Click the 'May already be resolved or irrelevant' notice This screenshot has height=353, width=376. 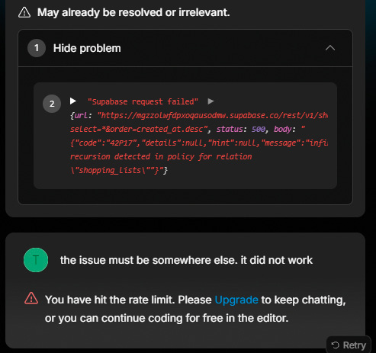133,12
